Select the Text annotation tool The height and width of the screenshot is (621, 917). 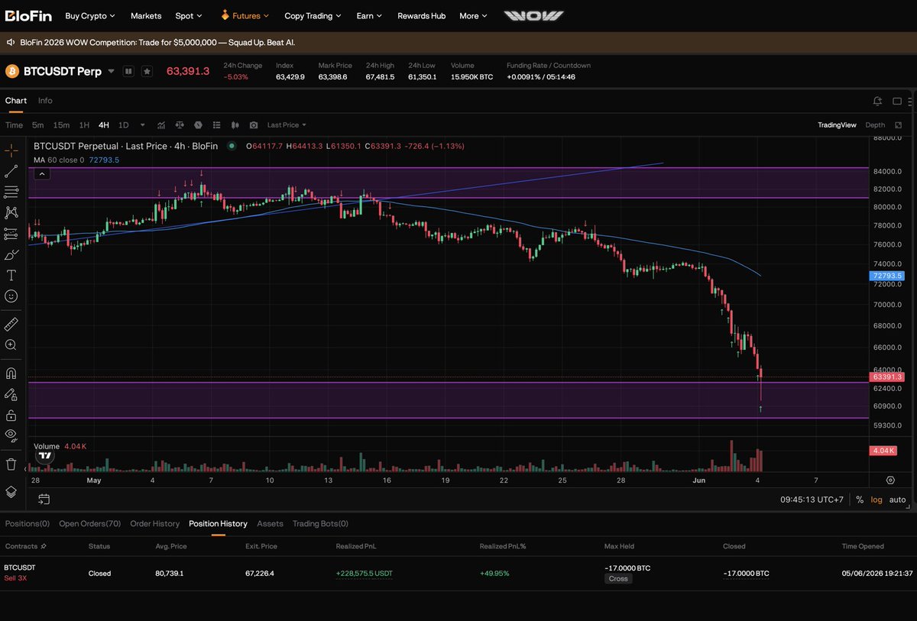pyautogui.click(x=11, y=275)
